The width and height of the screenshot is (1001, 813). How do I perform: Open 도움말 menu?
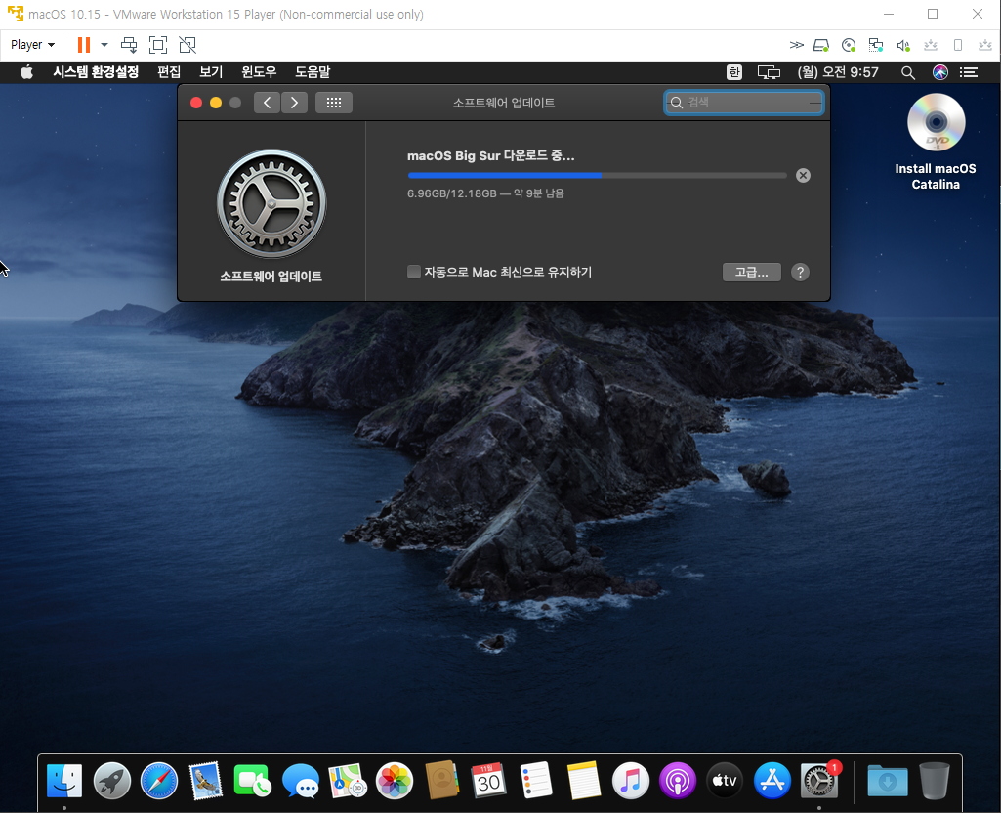pyautogui.click(x=313, y=72)
